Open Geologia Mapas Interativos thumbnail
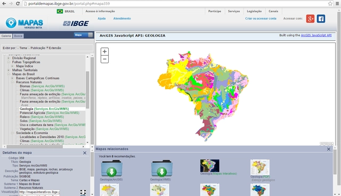Viewport: 341px width, 196px height. 209,166
